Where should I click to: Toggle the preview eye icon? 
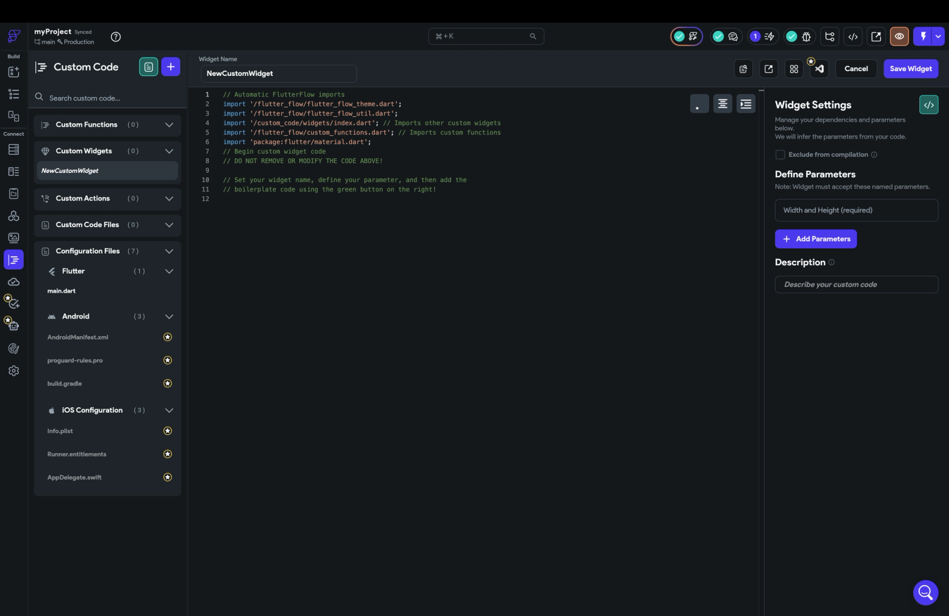(x=899, y=37)
